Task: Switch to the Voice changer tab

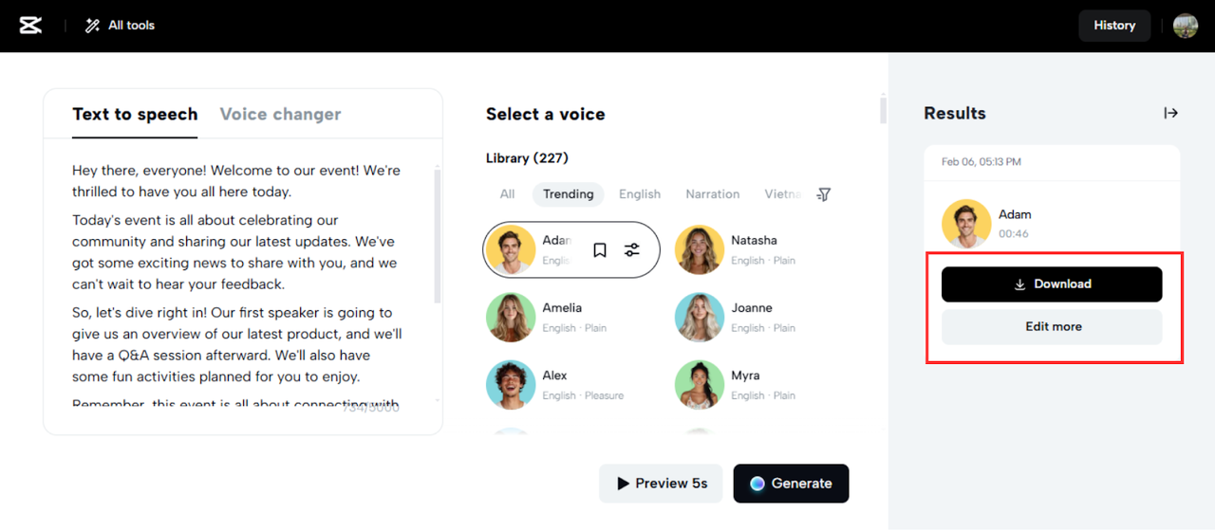Action: 280,114
